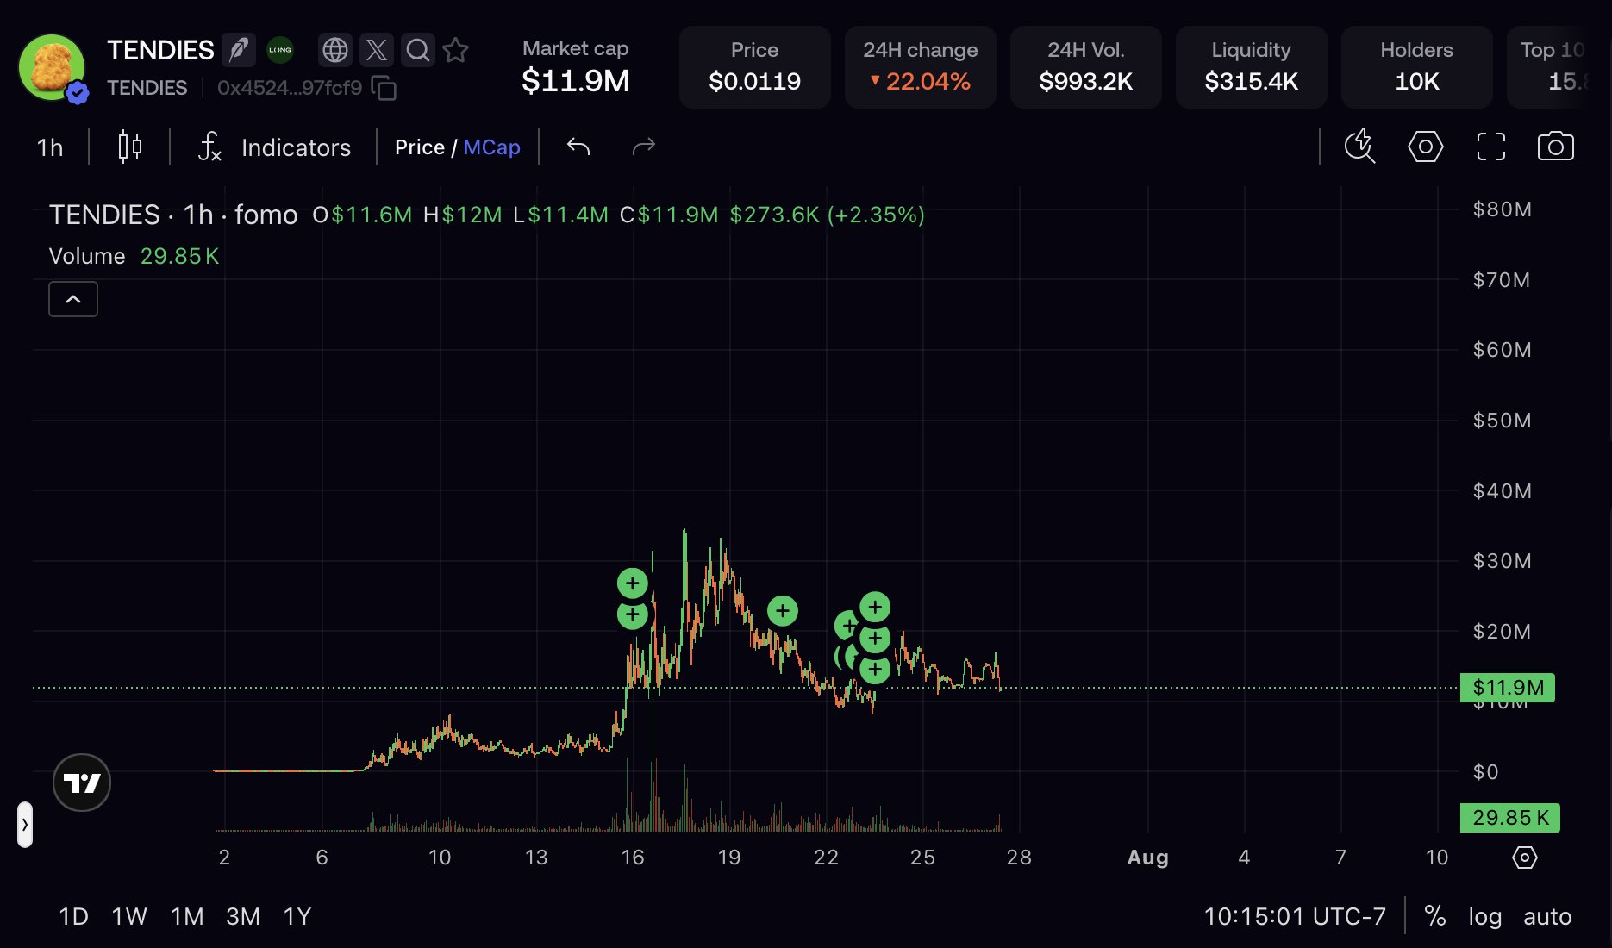Take a chart snapshot with camera icon
Viewport: 1612px width, 948px height.
(x=1556, y=147)
